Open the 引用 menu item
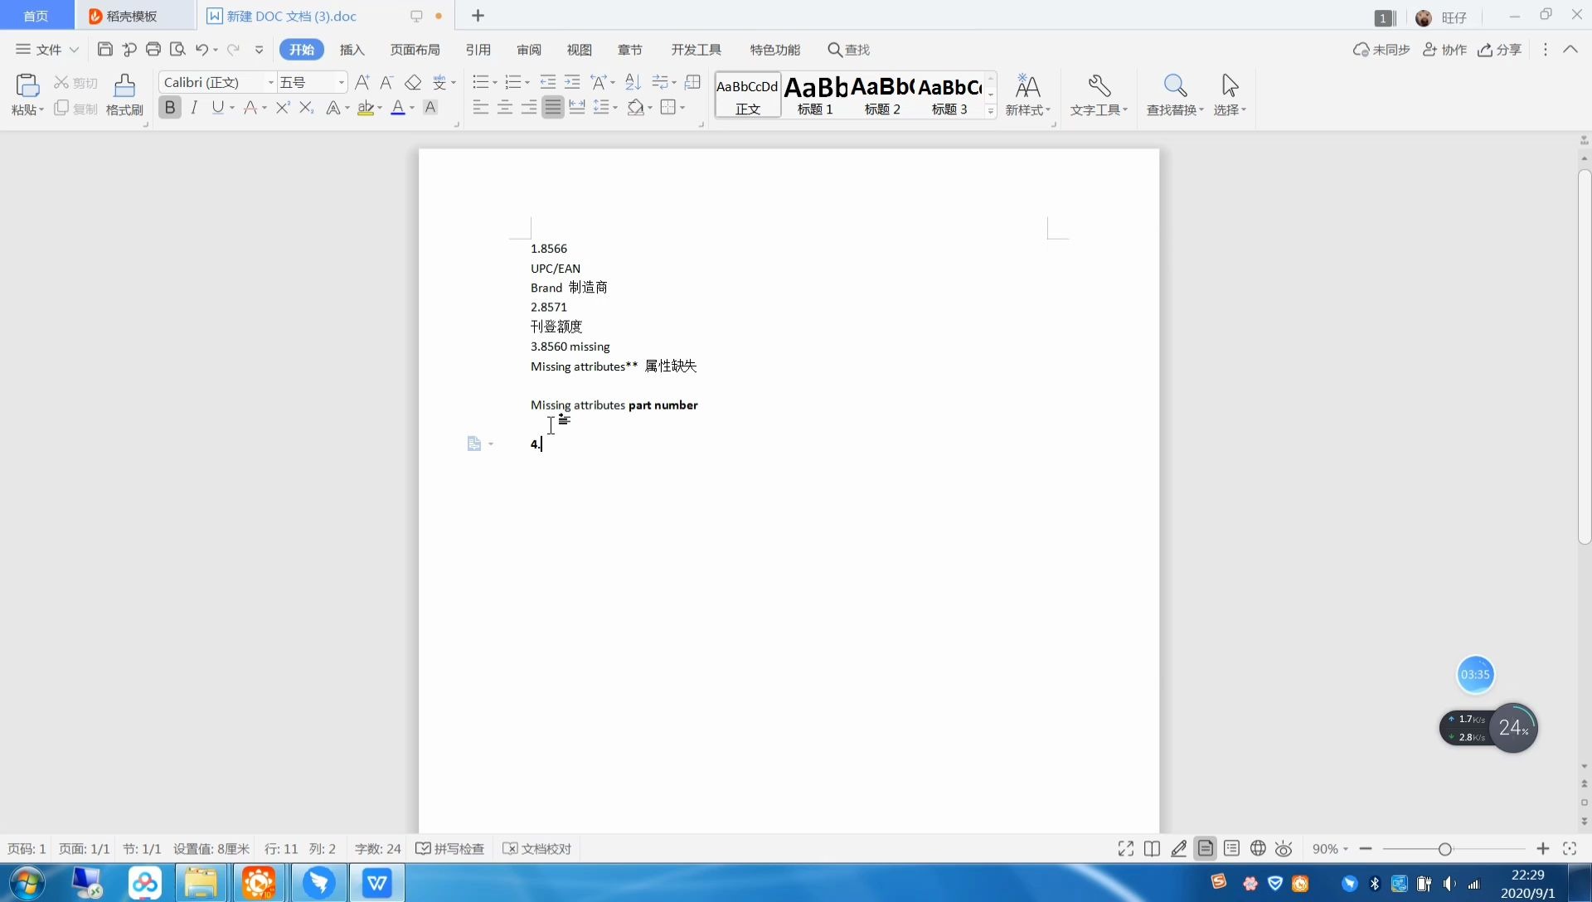Image resolution: width=1592 pixels, height=902 pixels. point(478,49)
